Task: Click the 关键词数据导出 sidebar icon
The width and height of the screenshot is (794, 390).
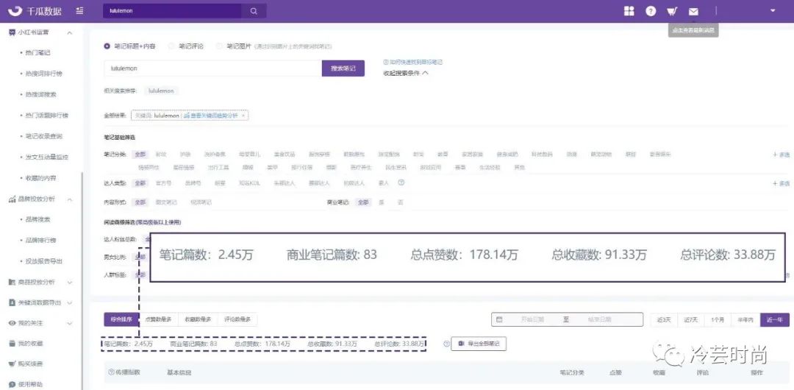Action: click(12, 302)
